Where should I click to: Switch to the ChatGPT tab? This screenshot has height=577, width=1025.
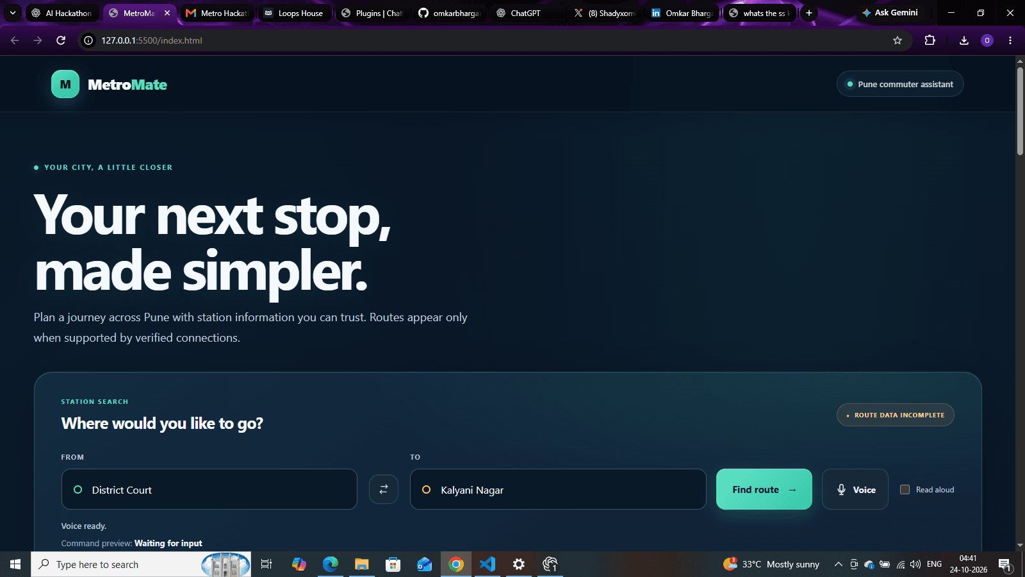527,13
